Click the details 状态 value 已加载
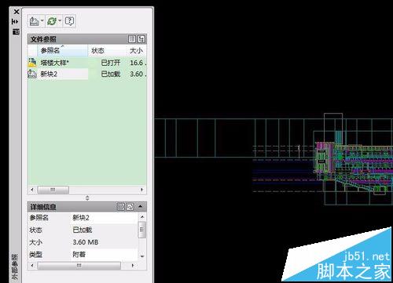Screen dimensions: 393x283 coord(83,230)
